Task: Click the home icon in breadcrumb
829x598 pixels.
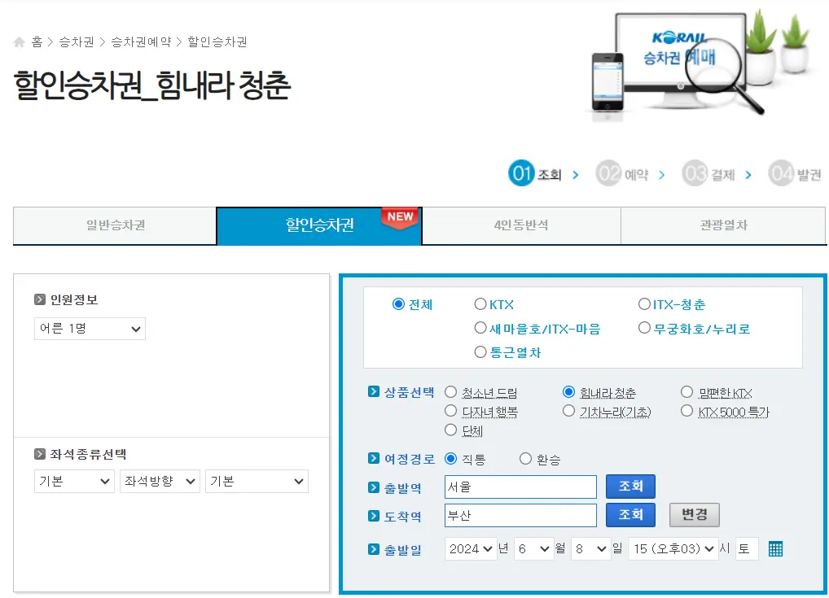Action: click(19, 42)
